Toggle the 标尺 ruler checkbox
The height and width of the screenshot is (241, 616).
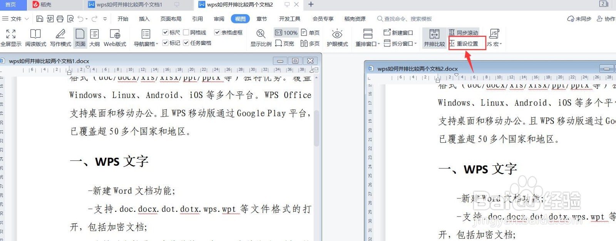coord(166,33)
